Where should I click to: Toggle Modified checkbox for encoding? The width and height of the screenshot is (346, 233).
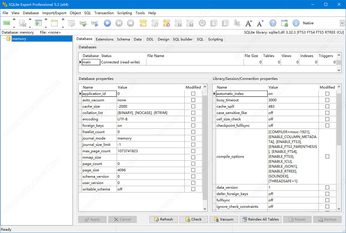(x=193, y=119)
